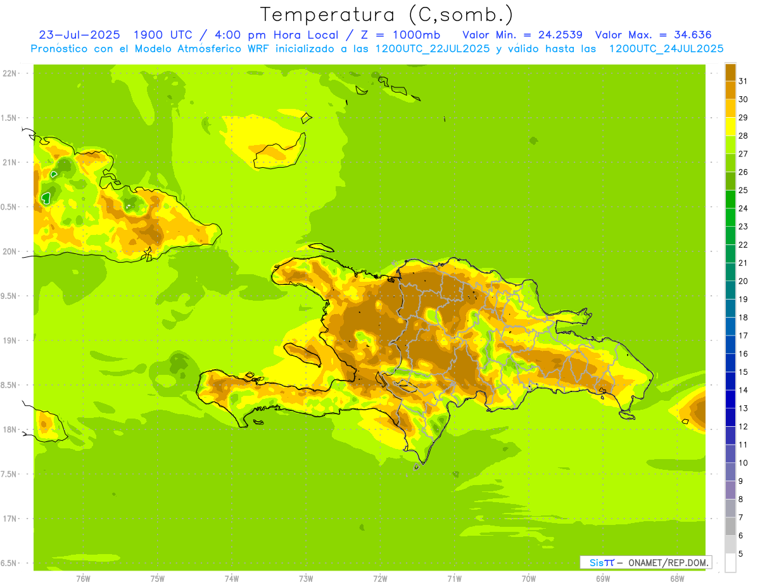The width and height of the screenshot is (760, 587).
Task: Click the '17N' latitude label
Action: (11, 519)
